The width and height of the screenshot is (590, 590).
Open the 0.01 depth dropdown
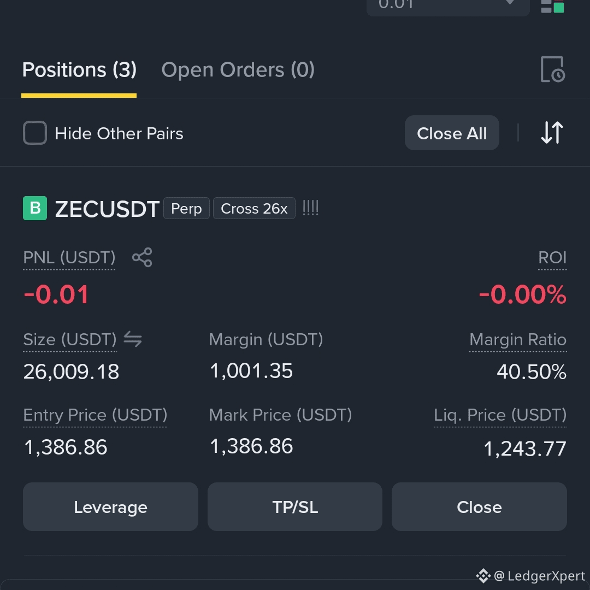(448, 7)
